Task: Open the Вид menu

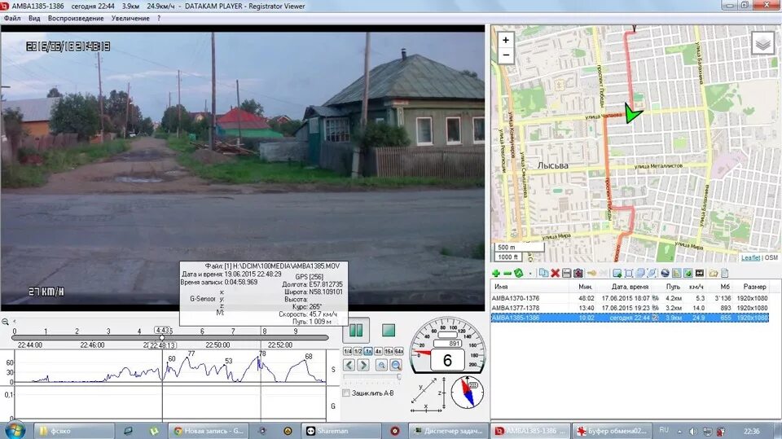Action: pyautogui.click(x=34, y=18)
